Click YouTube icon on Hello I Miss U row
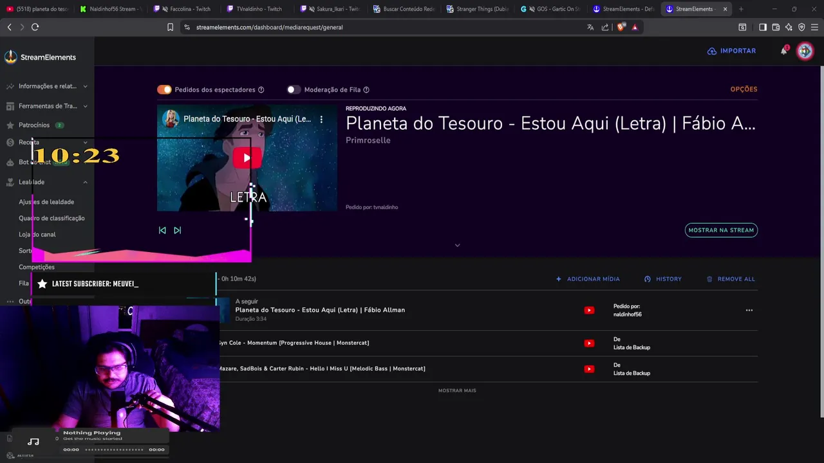The image size is (824, 463). point(589,368)
